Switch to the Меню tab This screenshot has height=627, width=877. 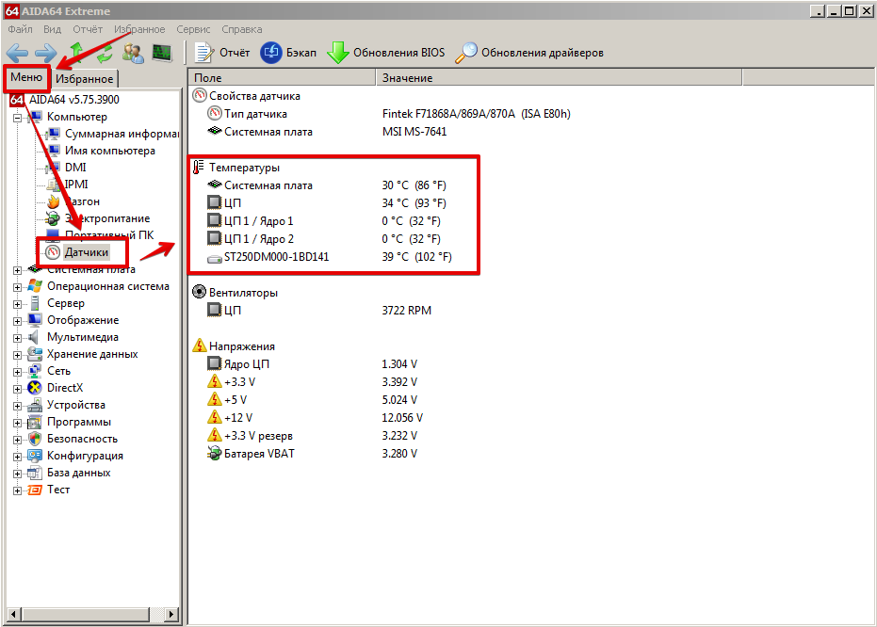click(x=26, y=77)
